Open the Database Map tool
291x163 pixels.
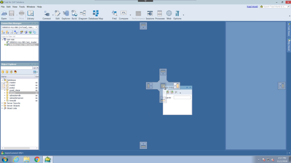pyautogui.click(x=96, y=15)
